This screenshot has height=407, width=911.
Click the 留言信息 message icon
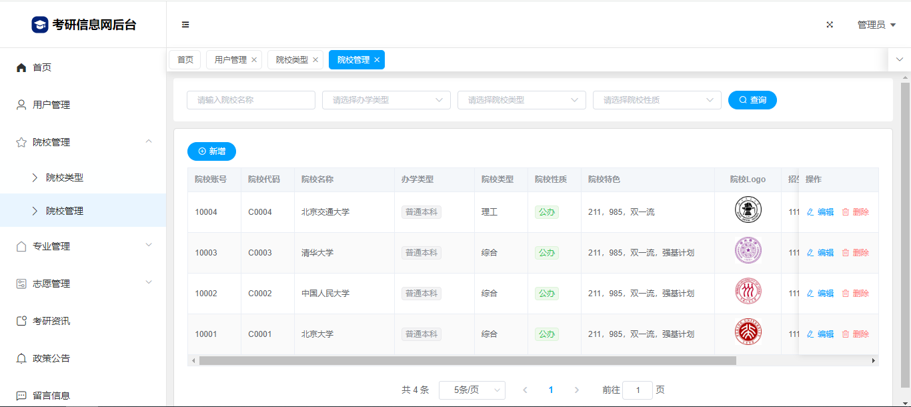tap(21, 396)
